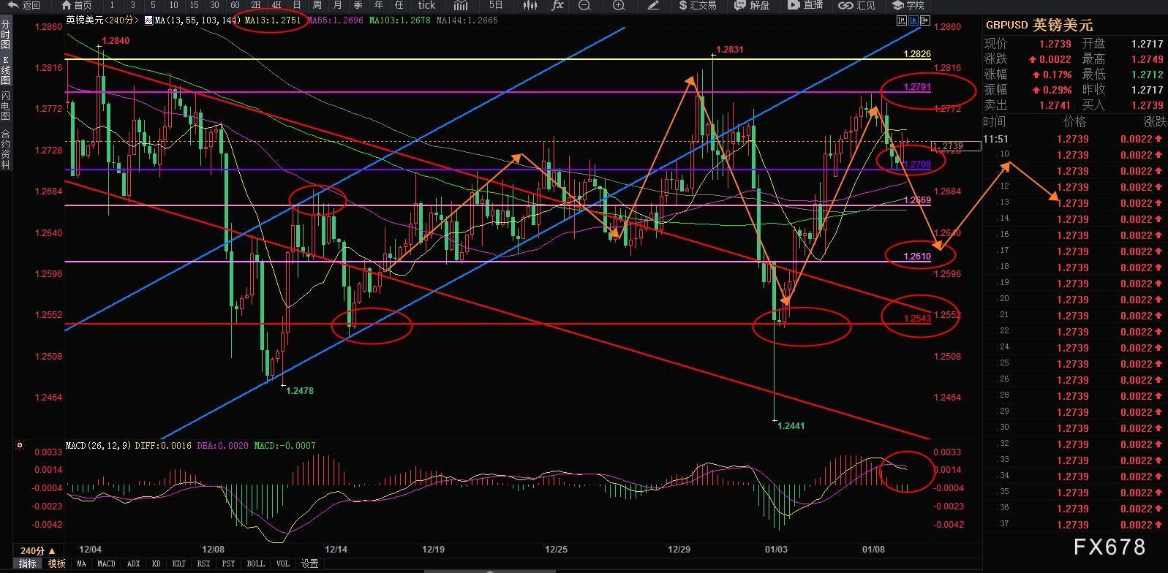Apply the KDJ indicator

pos(178,563)
